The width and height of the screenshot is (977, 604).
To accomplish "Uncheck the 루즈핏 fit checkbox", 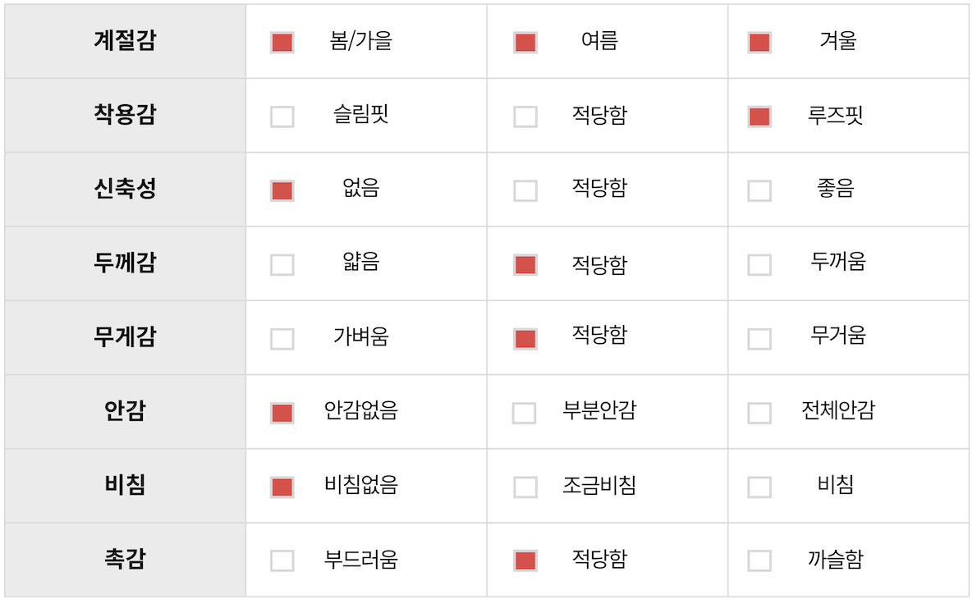I will click(759, 117).
